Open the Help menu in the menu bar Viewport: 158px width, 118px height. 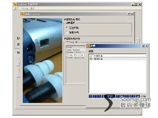coord(32,8)
